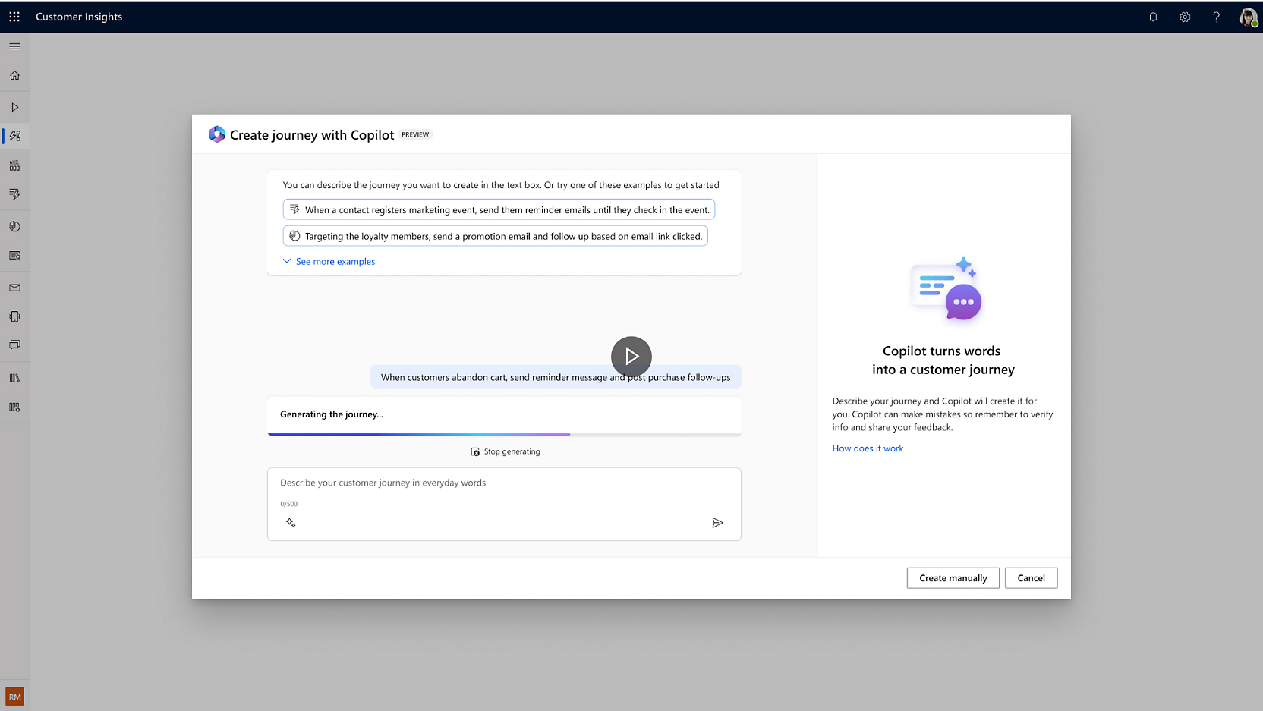Open the Get started play sidebar icon
1263x711 pixels.
coord(14,107)
